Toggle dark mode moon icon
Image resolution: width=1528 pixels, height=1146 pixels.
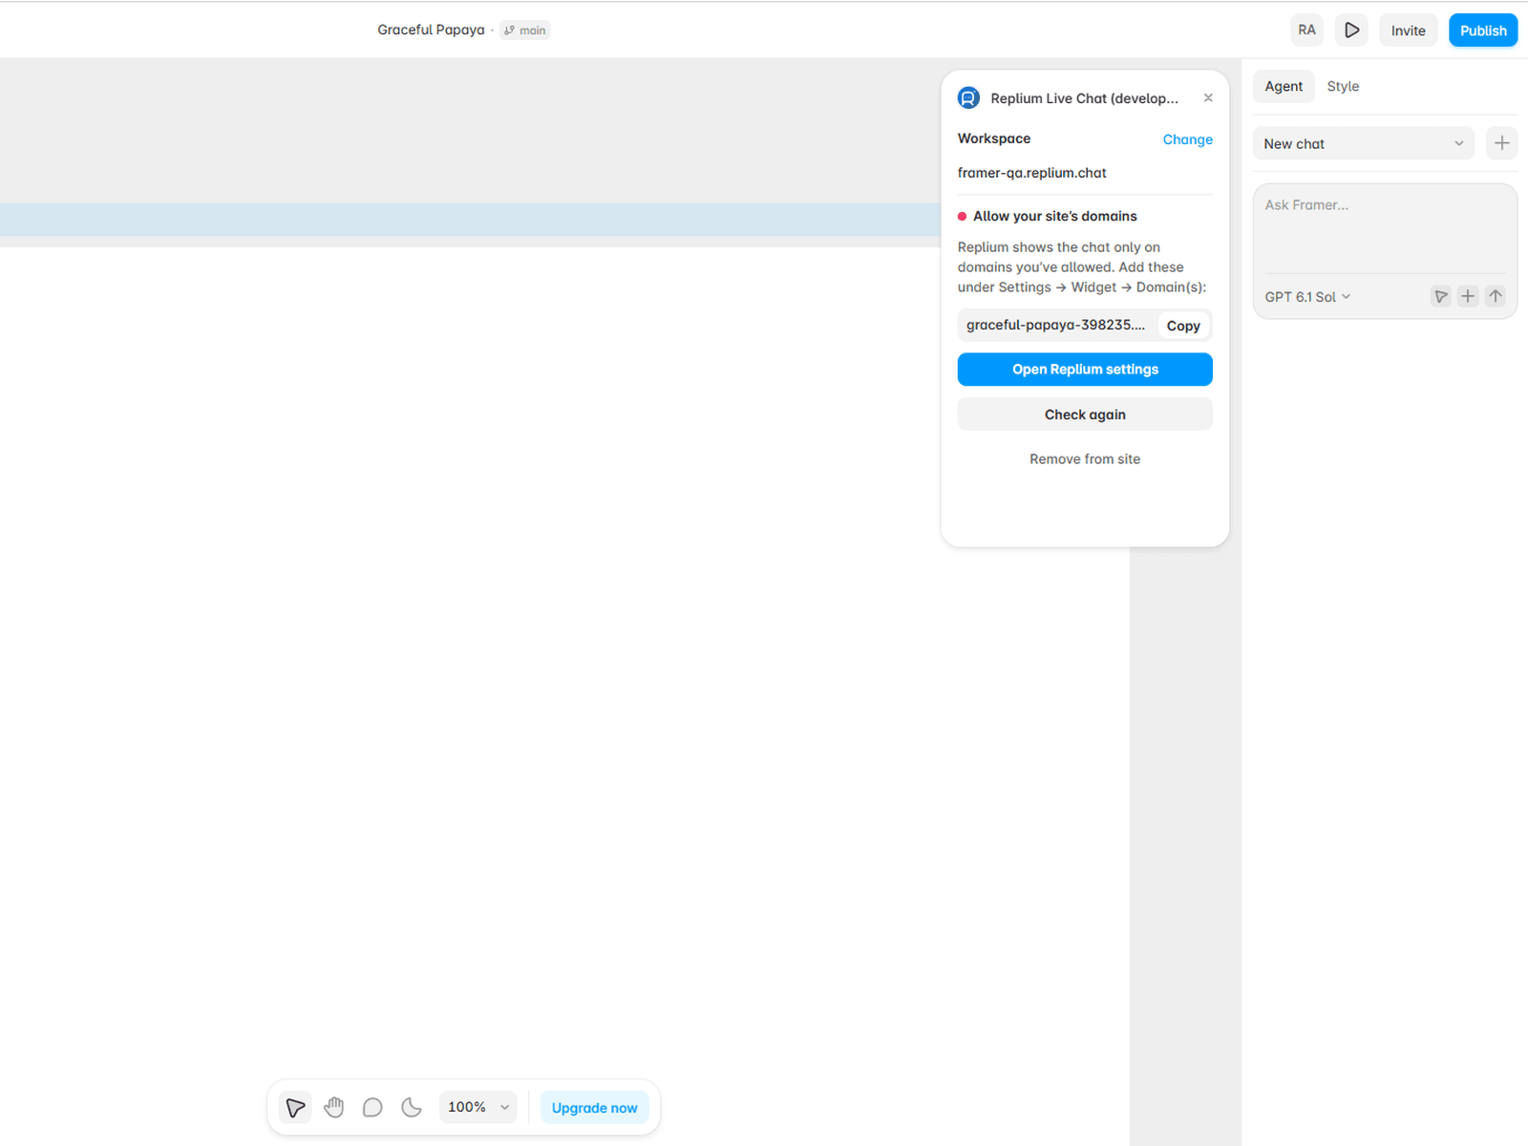coord(412,1108)
